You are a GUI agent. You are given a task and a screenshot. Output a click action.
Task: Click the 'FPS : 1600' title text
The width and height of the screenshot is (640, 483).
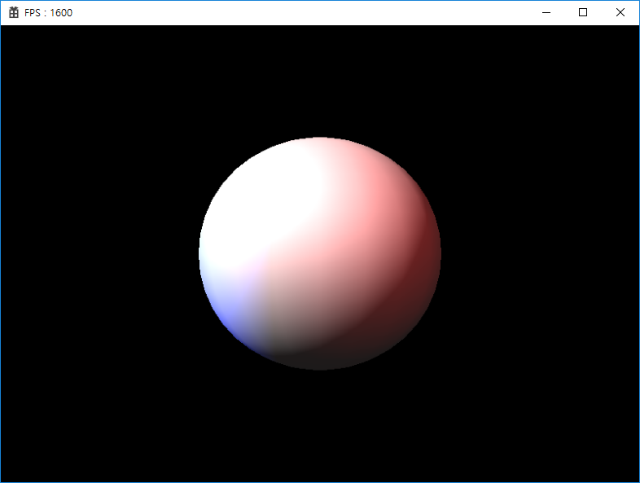[48, 13]
